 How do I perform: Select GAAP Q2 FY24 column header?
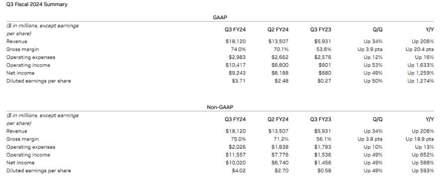(x=278, y=29)
